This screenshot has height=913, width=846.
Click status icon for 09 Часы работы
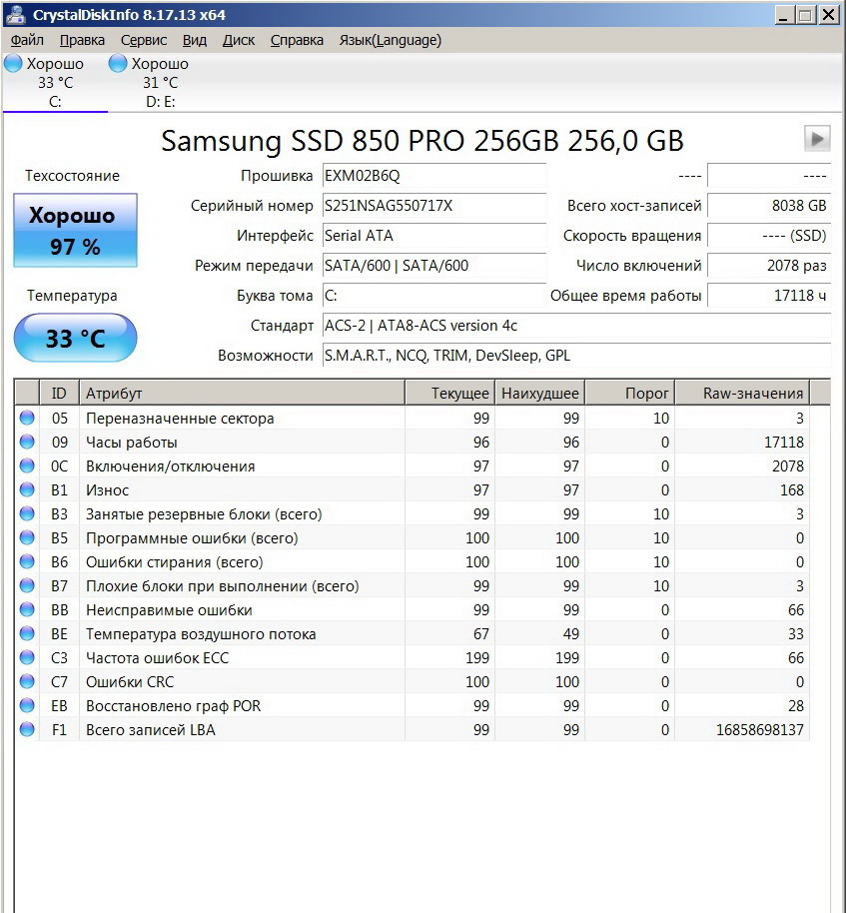[27, 442]
